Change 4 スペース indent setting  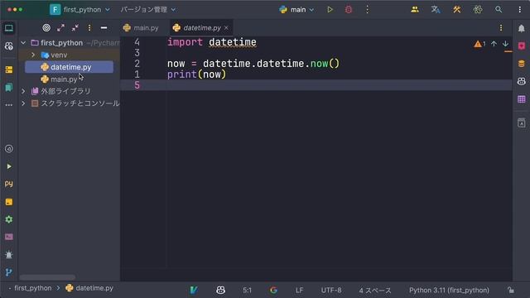point(375,291)
